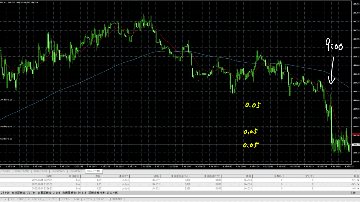Switch to the マーケット terminal tab
360x202 pixels.
(x=52, y=199)
